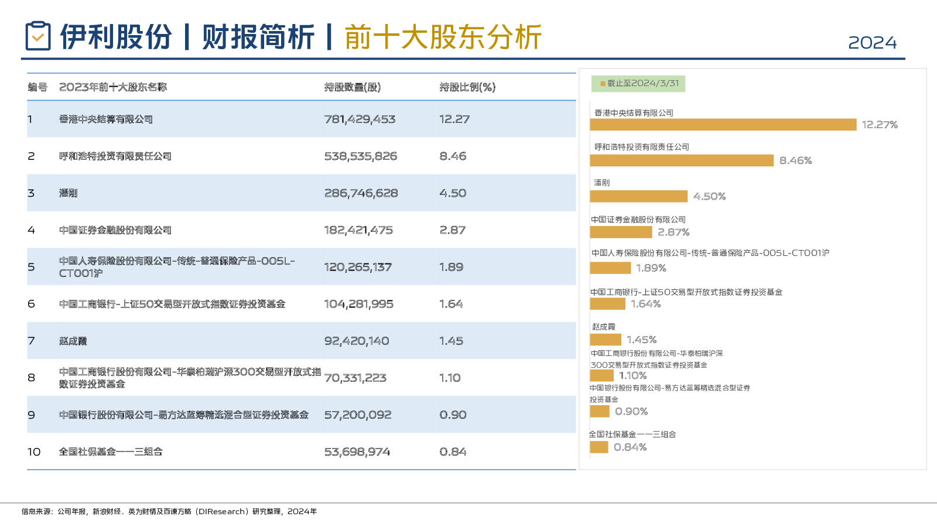The image size is (937, 527).
Task: Select the 4.50% bar for 潘刚
Action: (x=638, y=196)
